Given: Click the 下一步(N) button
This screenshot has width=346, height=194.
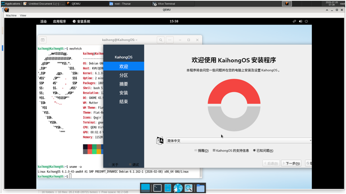Looking at the screenshot, I should click(292, 163).
